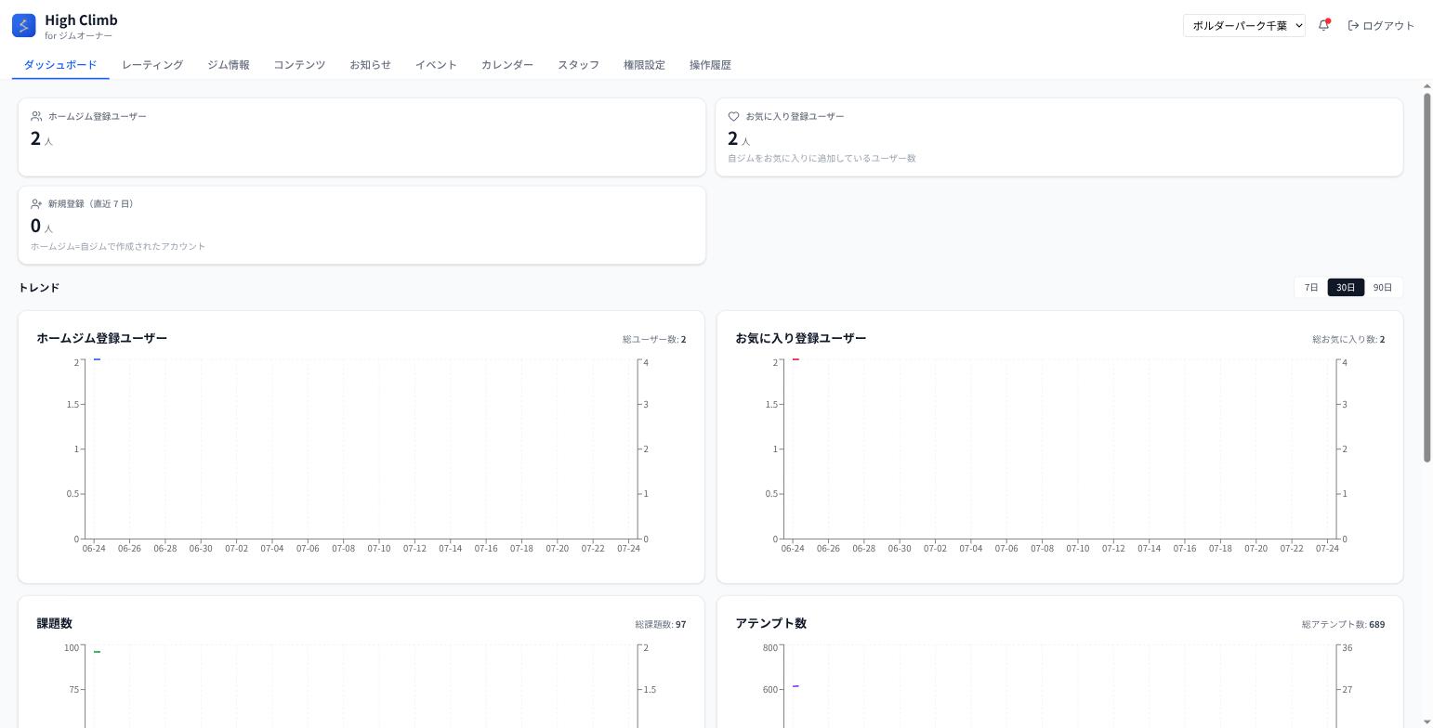The width and height of the screenshot is (1433, 728).
Task: Click the 総お気に入り数: 2 label
Action: [x=1348, y=339]
